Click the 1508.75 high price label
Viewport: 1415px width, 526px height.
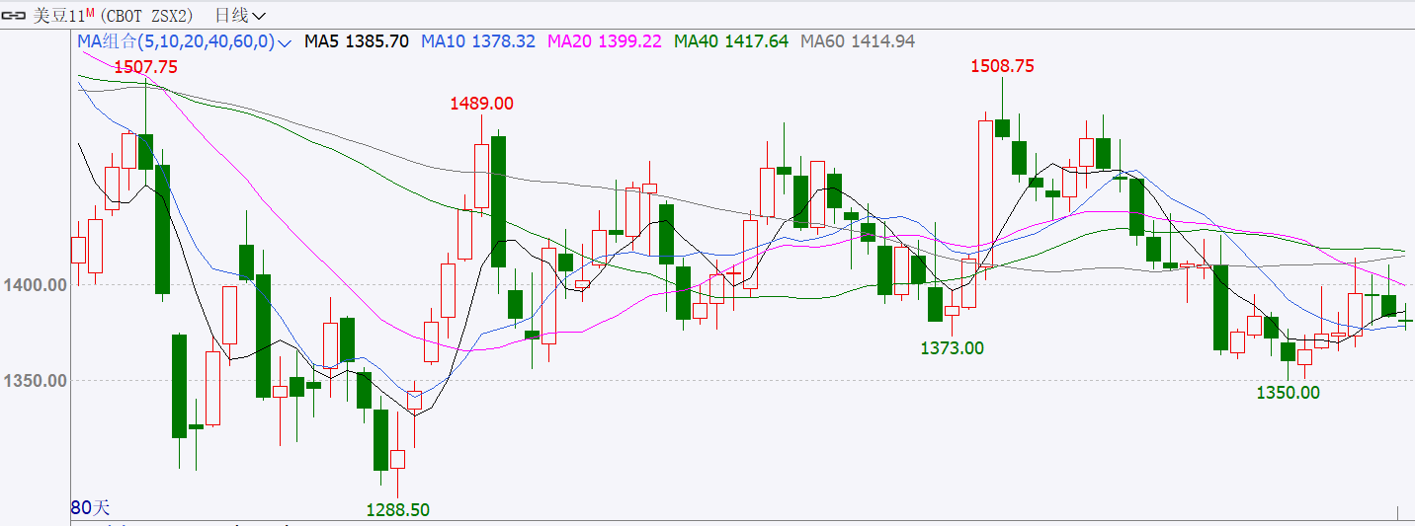[1003, 66]
